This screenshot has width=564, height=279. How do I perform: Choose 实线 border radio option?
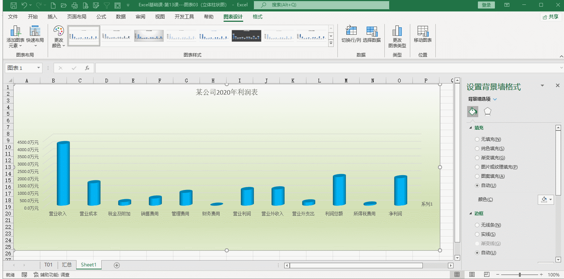(477, 234)
